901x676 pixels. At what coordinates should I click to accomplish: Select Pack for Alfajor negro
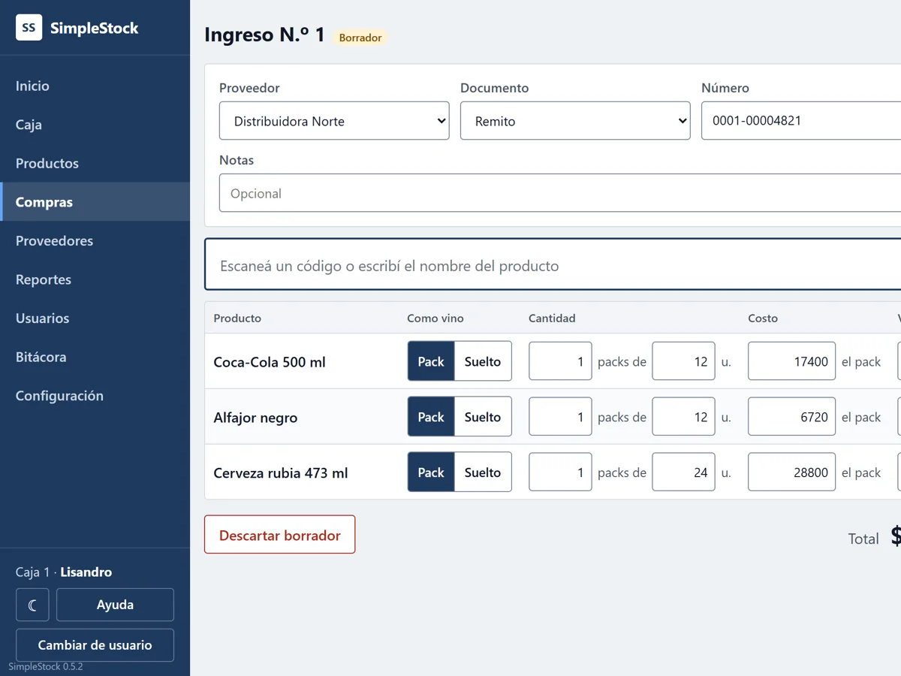click(431, 417)
